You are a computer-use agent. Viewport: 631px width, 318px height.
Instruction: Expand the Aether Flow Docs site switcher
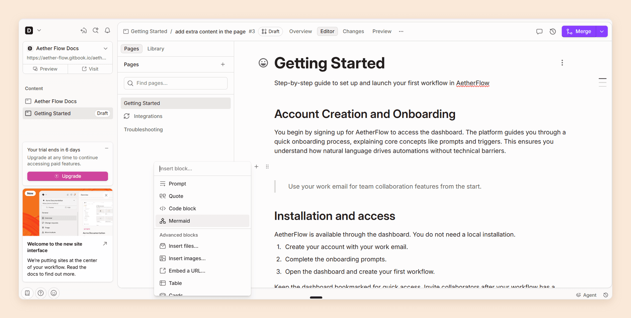click(x=106, y=48)
